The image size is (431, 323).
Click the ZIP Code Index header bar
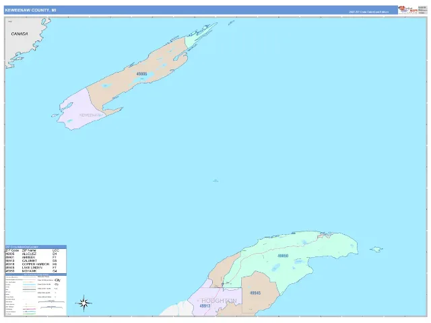(36, 247)
